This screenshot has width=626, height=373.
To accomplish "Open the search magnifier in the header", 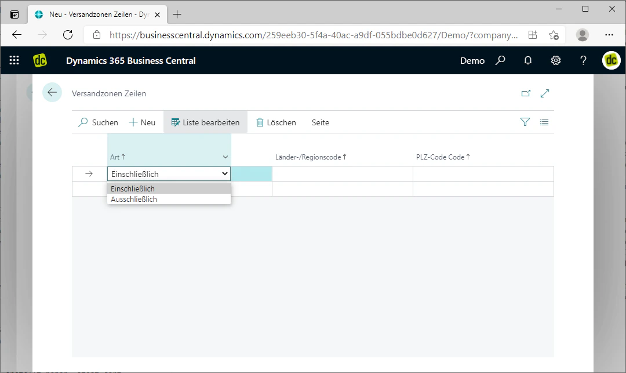I will pyautogui.click(x=500, y=60).
